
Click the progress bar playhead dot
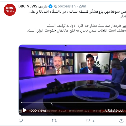(x=22, y=103)
